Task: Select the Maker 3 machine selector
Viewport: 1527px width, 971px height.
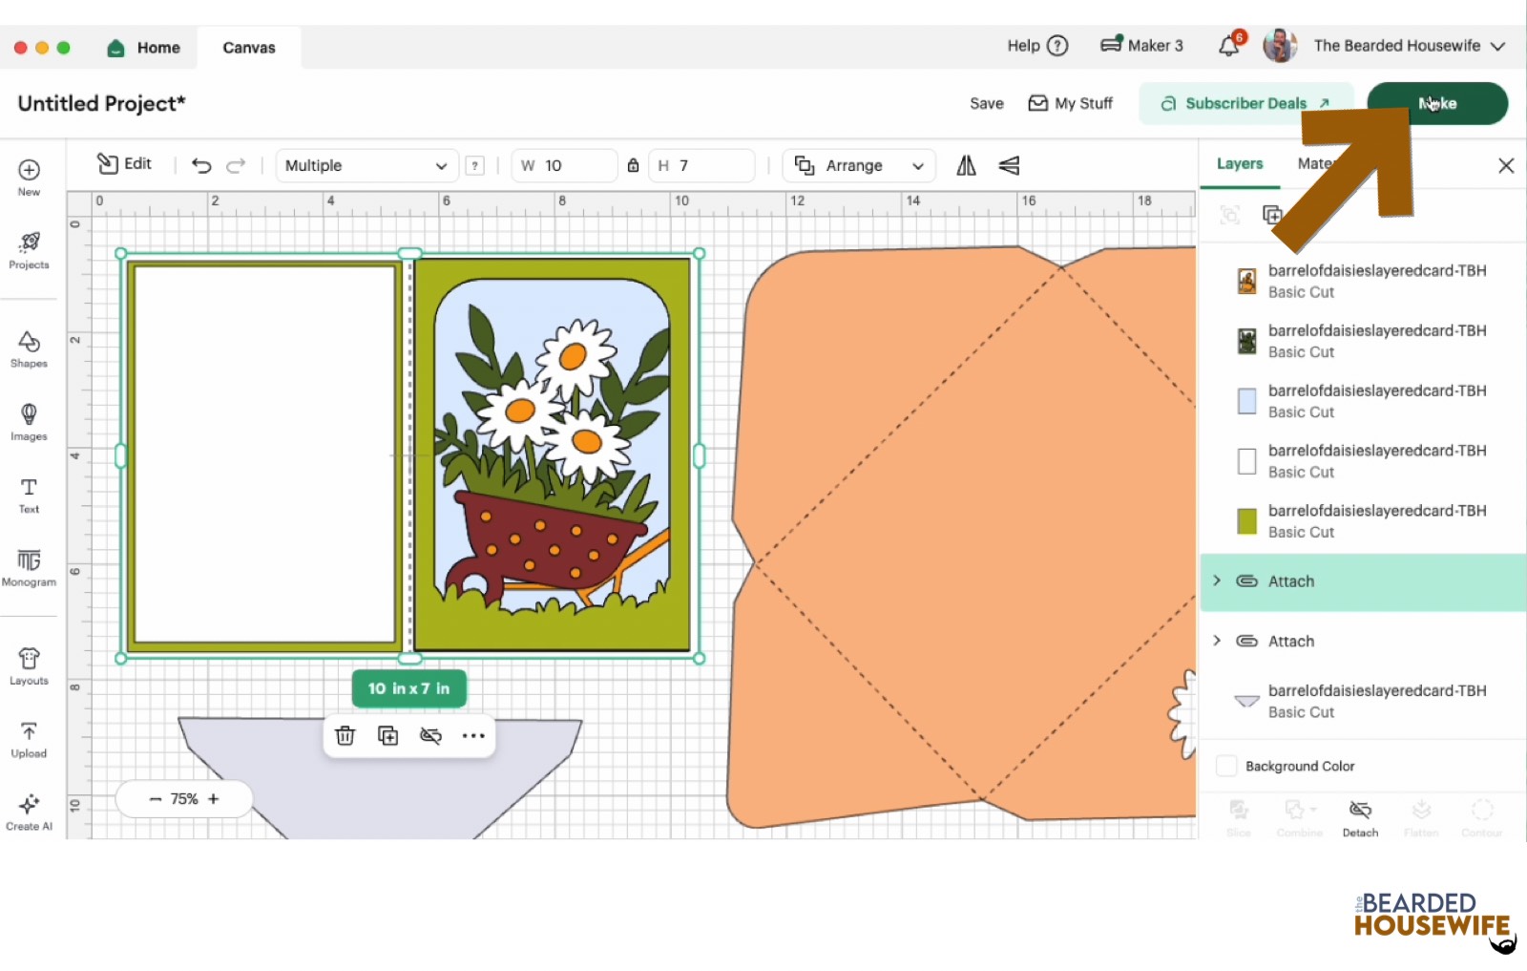Action: pos(1141,45)
